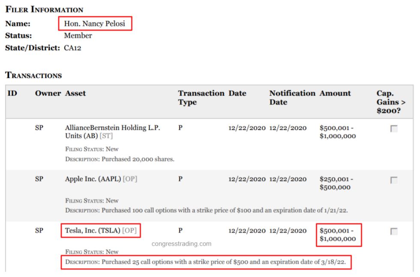Click the Notification Date column header
The image size is (420, 277).
[292, 97]
